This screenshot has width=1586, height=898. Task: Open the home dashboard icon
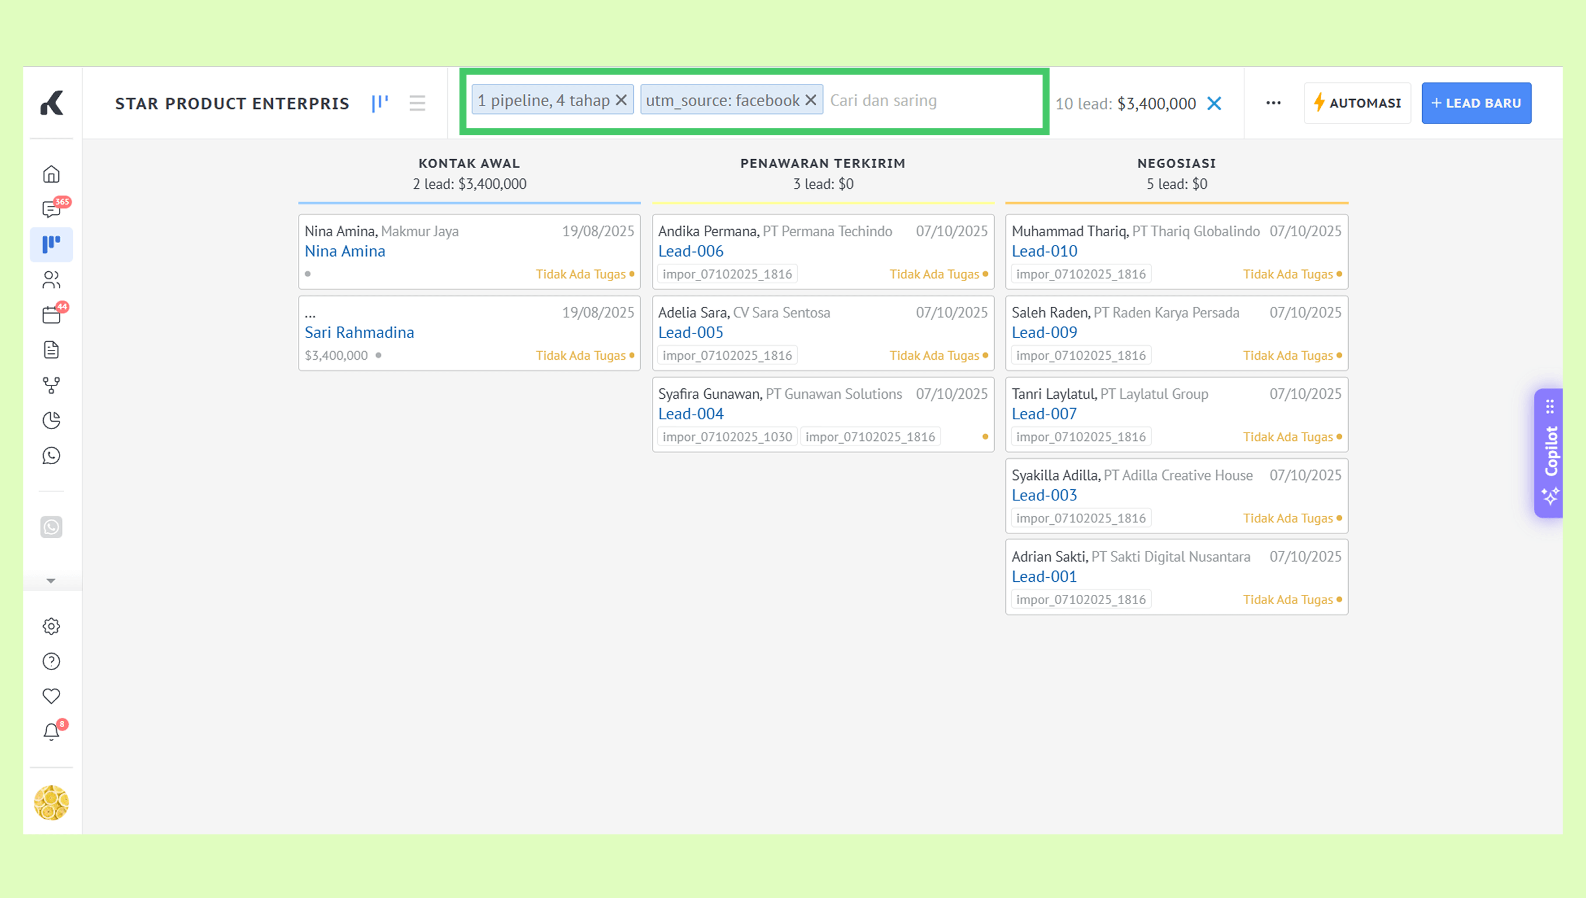click(51, 174)
